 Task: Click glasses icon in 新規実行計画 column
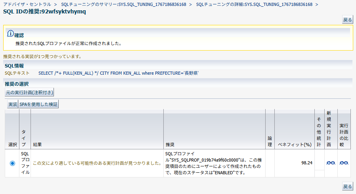tap(331, 162)
